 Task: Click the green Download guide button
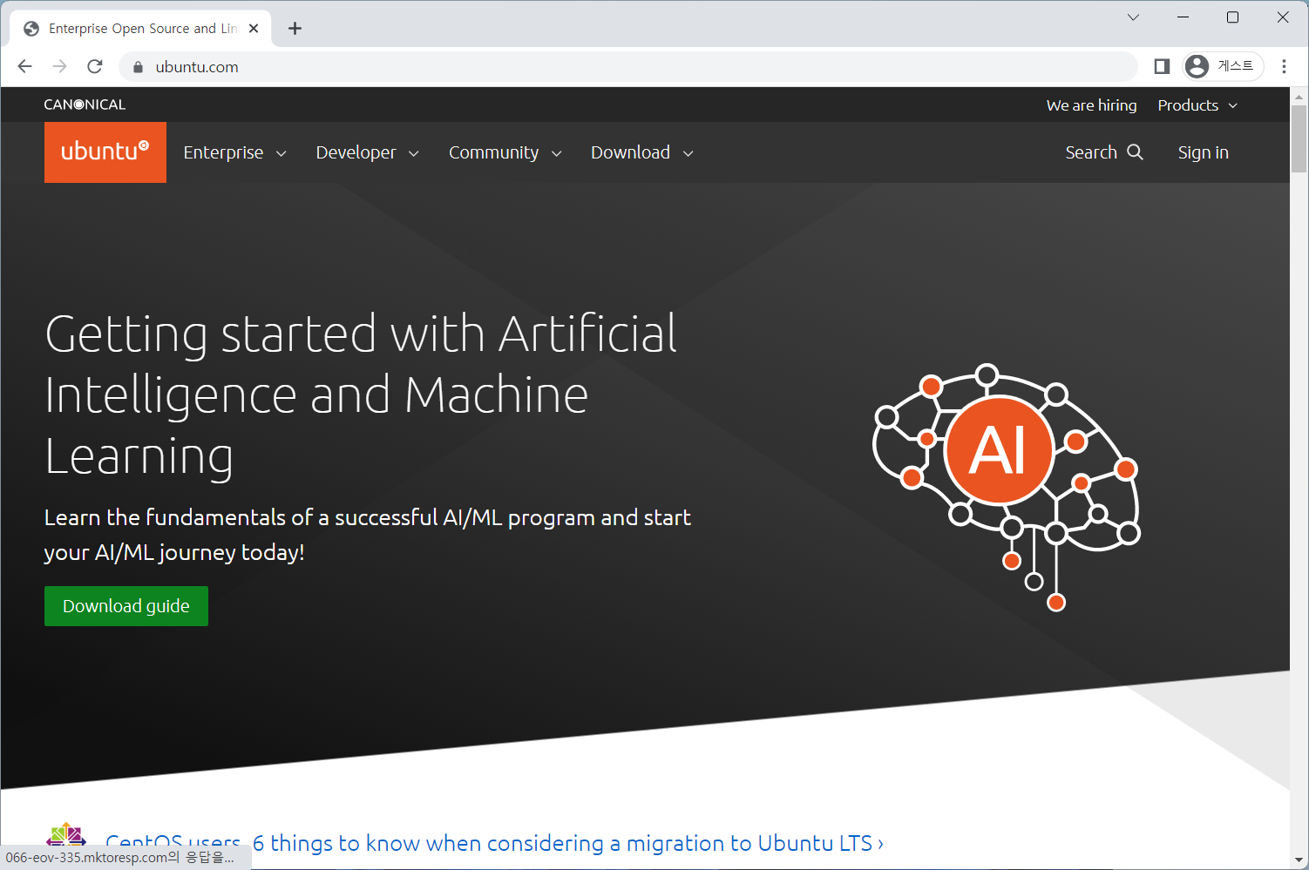pos(126,606)
